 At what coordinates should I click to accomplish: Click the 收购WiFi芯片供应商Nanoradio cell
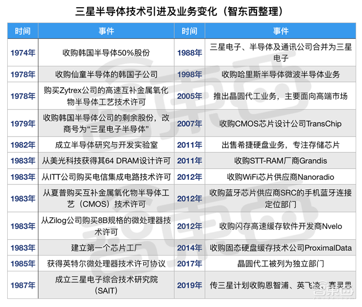tap(281, 177)
